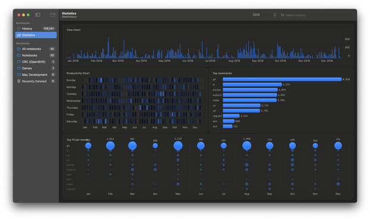Click the git bubble for December

pyautogui.click(x=338, y=146)
